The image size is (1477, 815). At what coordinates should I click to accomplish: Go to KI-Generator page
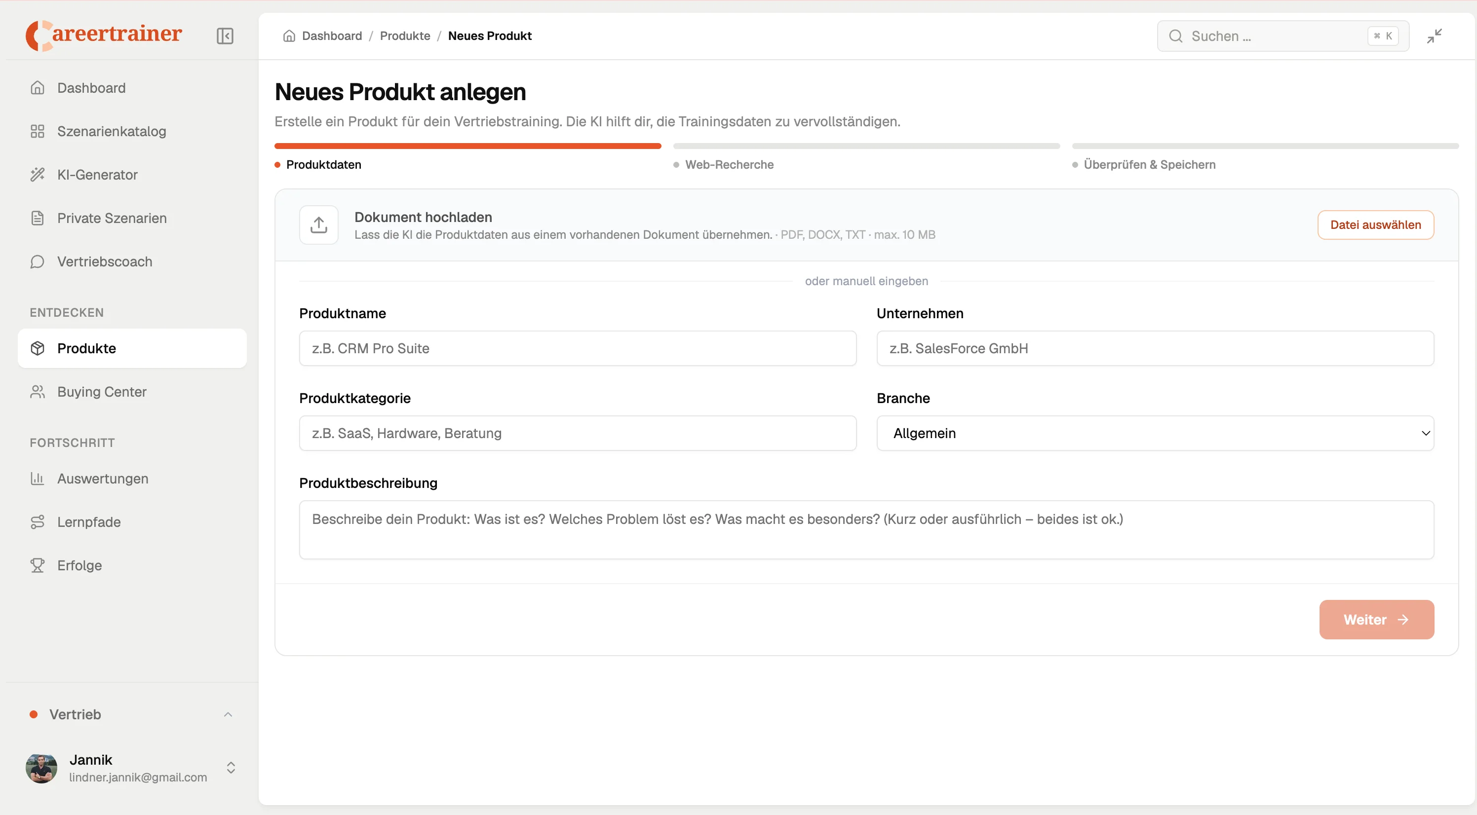(132, 175)
